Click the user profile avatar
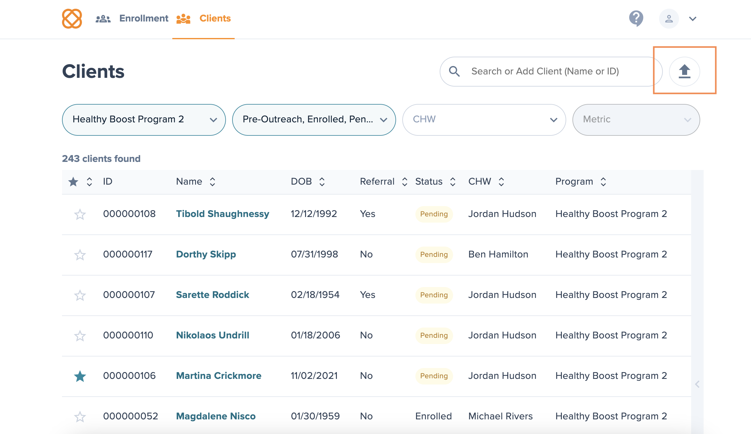Image resolution: width=751 pixels, height=434 pixels. coord(669,19)
